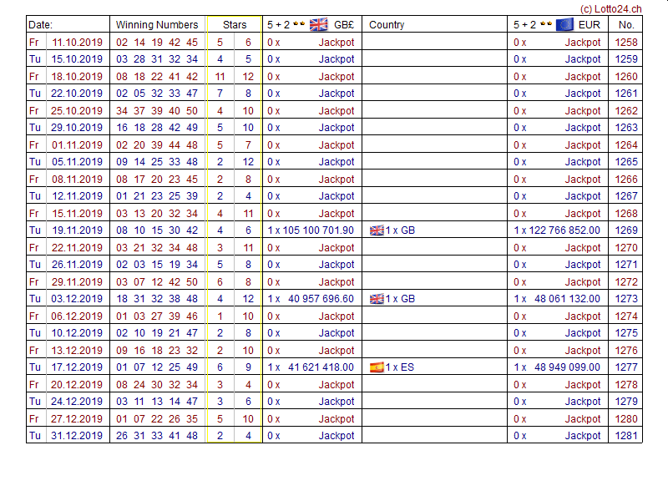Click the star icons beside the GB£ flag
Viewport: 668px width, 501px height.
tap(299, 24)
